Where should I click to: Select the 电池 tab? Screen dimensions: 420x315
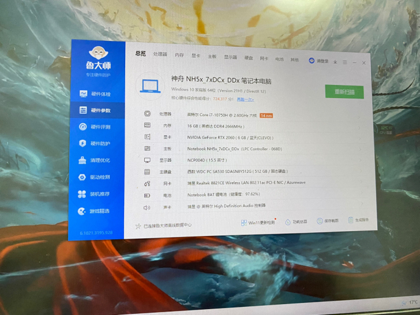pos(279,59)
